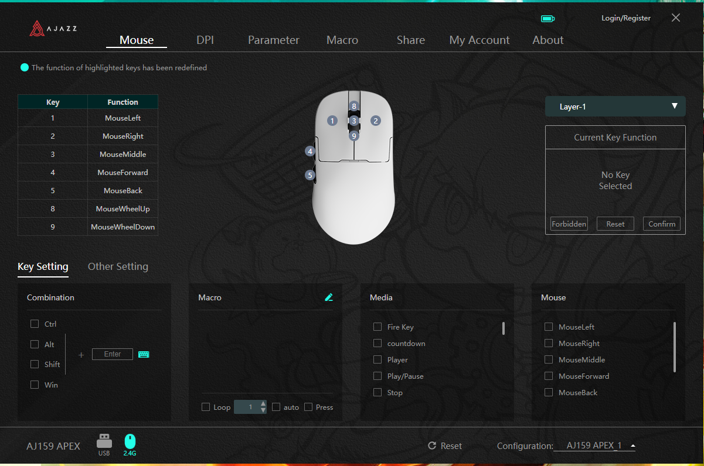Open the Macro tab
Screen dimensions: 704x466
click(x=342, y=40)
